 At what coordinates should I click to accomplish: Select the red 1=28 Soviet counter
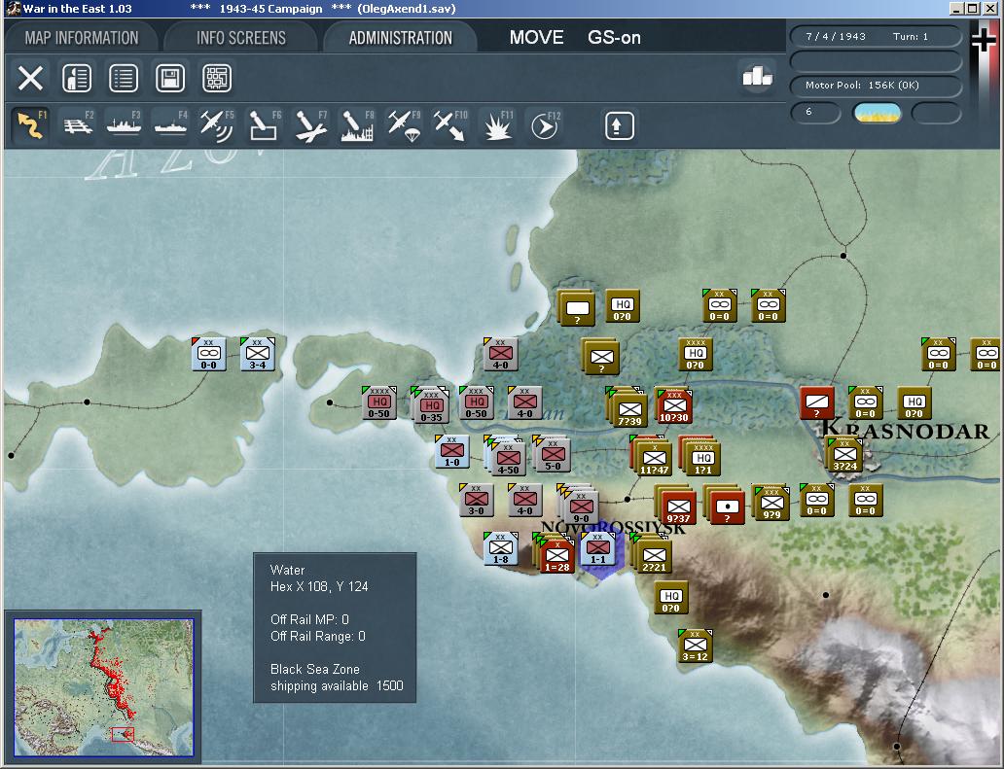coord(556,554)
